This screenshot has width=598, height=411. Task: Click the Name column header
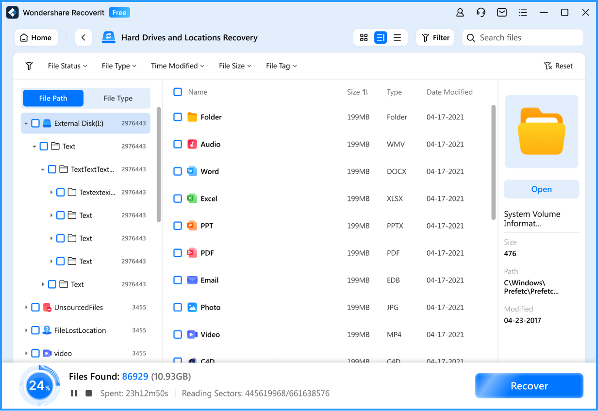tap(198, 92)
